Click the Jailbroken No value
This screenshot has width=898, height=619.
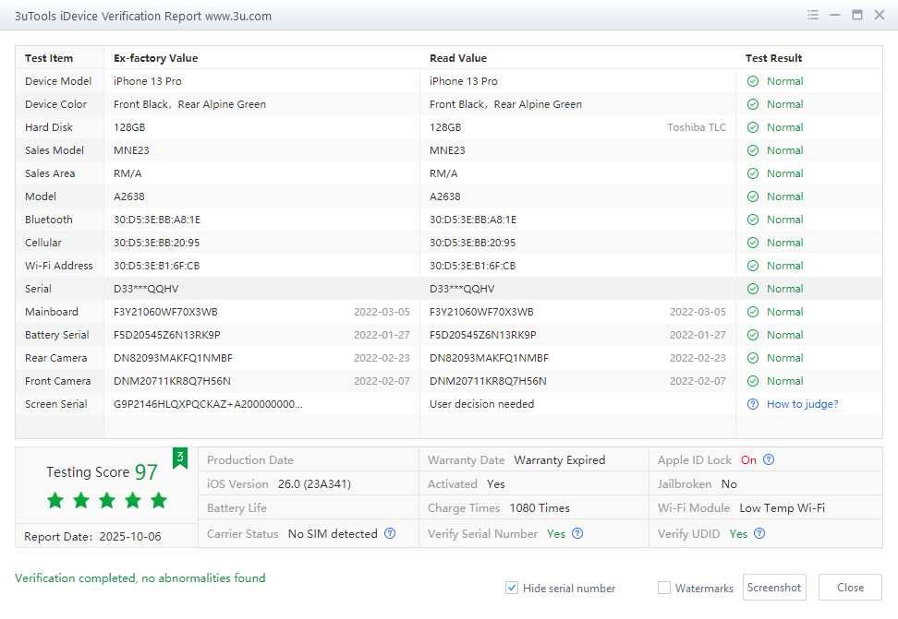point(729,484)
